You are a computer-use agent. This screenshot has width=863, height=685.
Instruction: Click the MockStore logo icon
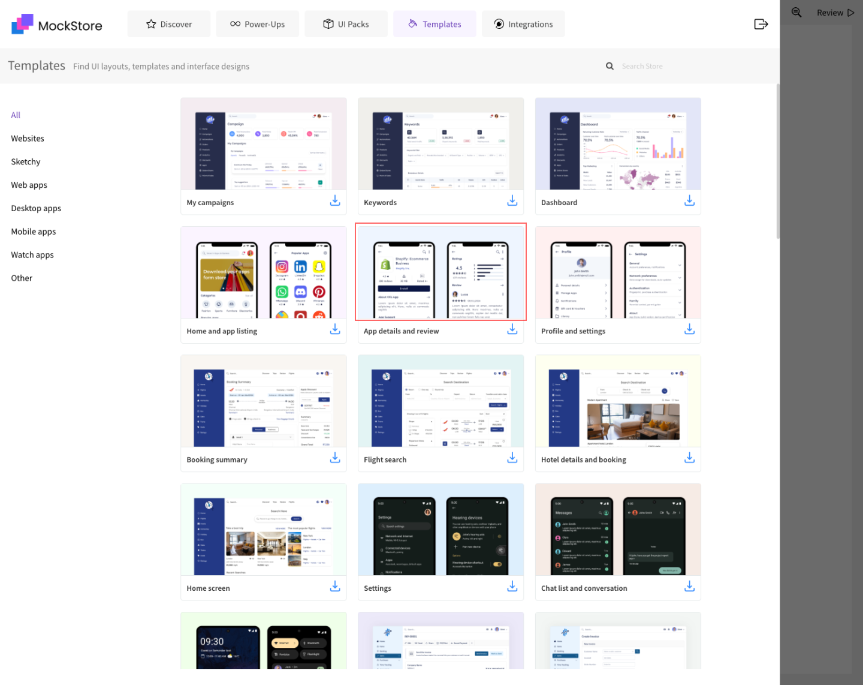(x=23, y=24)
